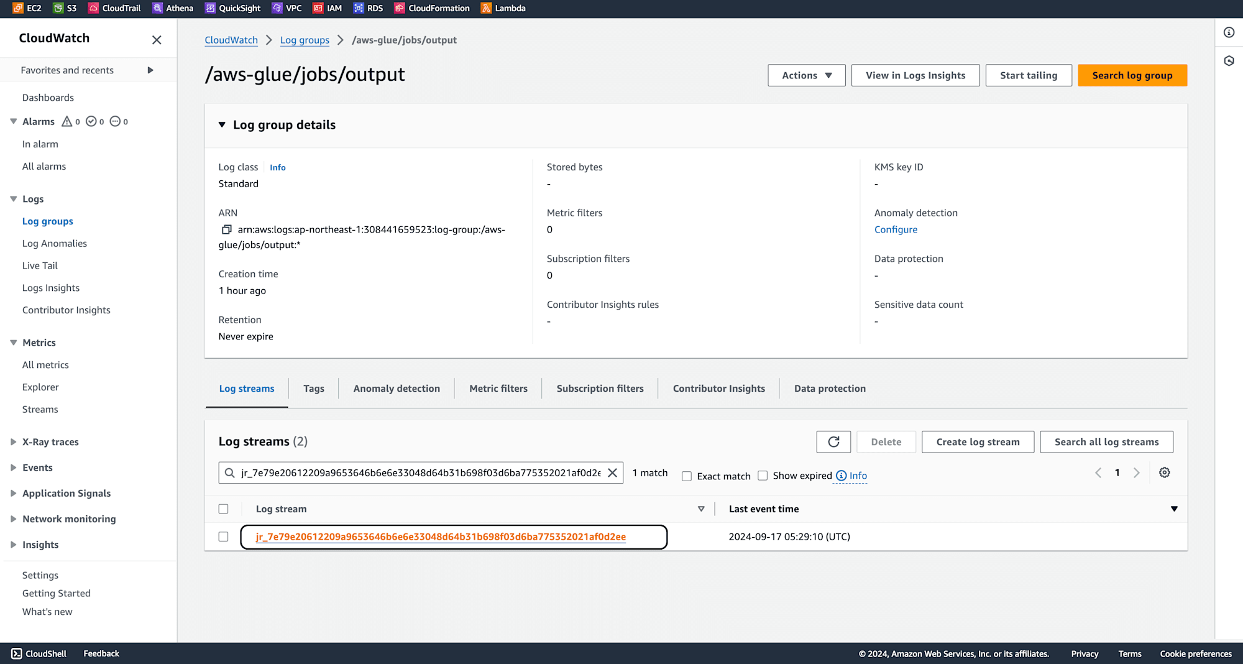
Task: Click the search magnifier in the filter box
Action: pos(229,473)
